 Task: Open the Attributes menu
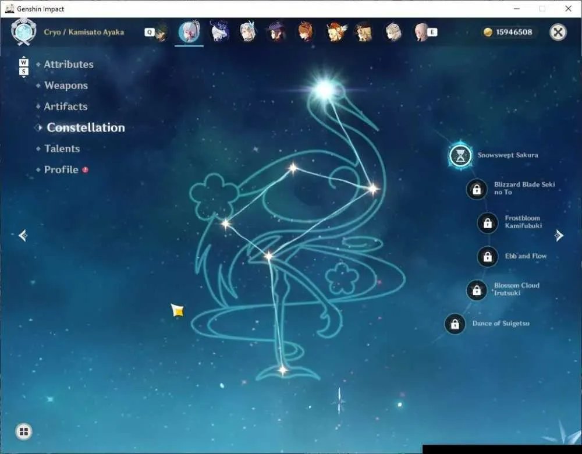[69, 65]
